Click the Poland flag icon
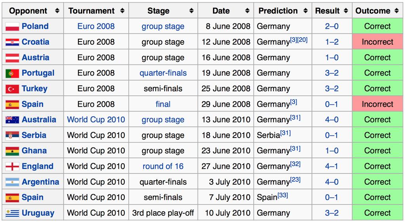Viewport: 405px width, 223px height. (12, 26)
